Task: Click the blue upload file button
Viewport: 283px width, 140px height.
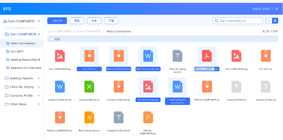Action: click(57, 21)
